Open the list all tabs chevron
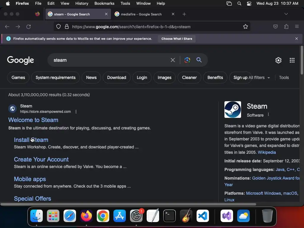Viewport: 304px width, 228px height. 286,14
